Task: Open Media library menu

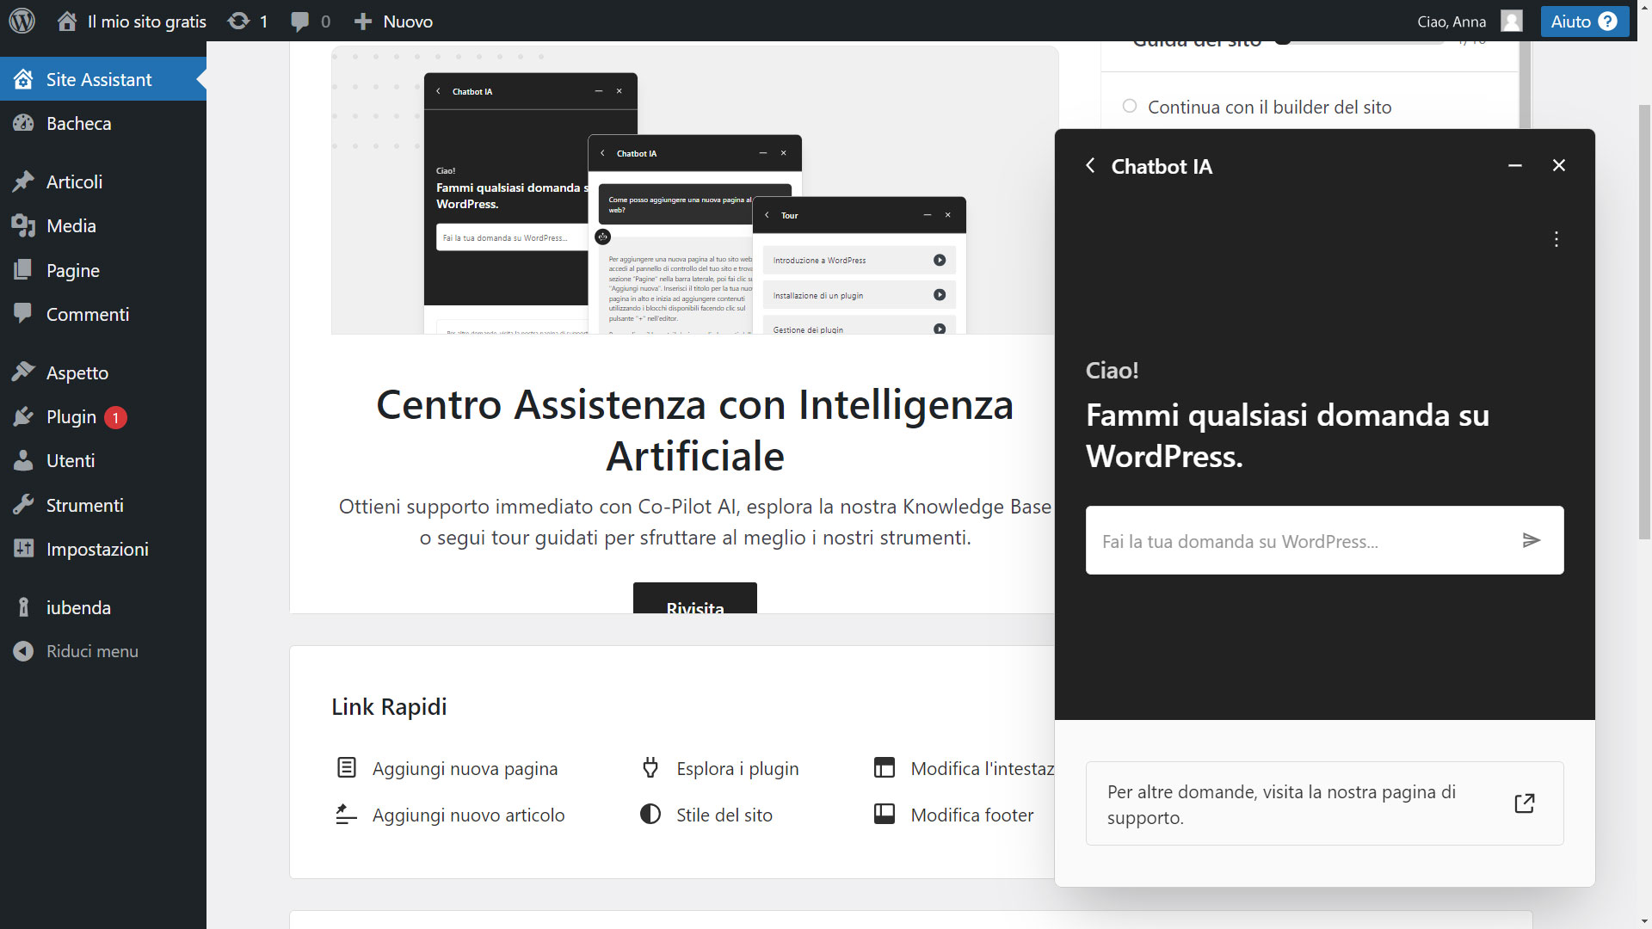Action: [103, 225]
